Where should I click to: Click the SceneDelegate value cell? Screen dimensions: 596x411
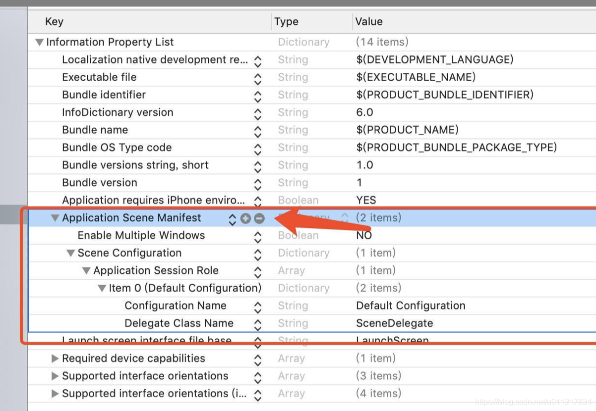(395, 323)
